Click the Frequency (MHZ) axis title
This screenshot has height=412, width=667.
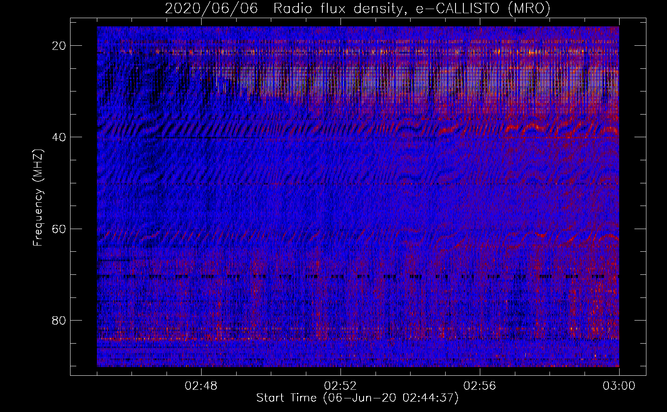[38, 197]
